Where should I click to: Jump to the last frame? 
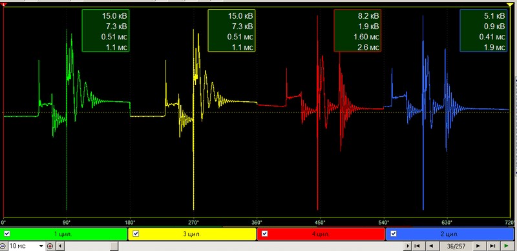(x=492, y=246)
